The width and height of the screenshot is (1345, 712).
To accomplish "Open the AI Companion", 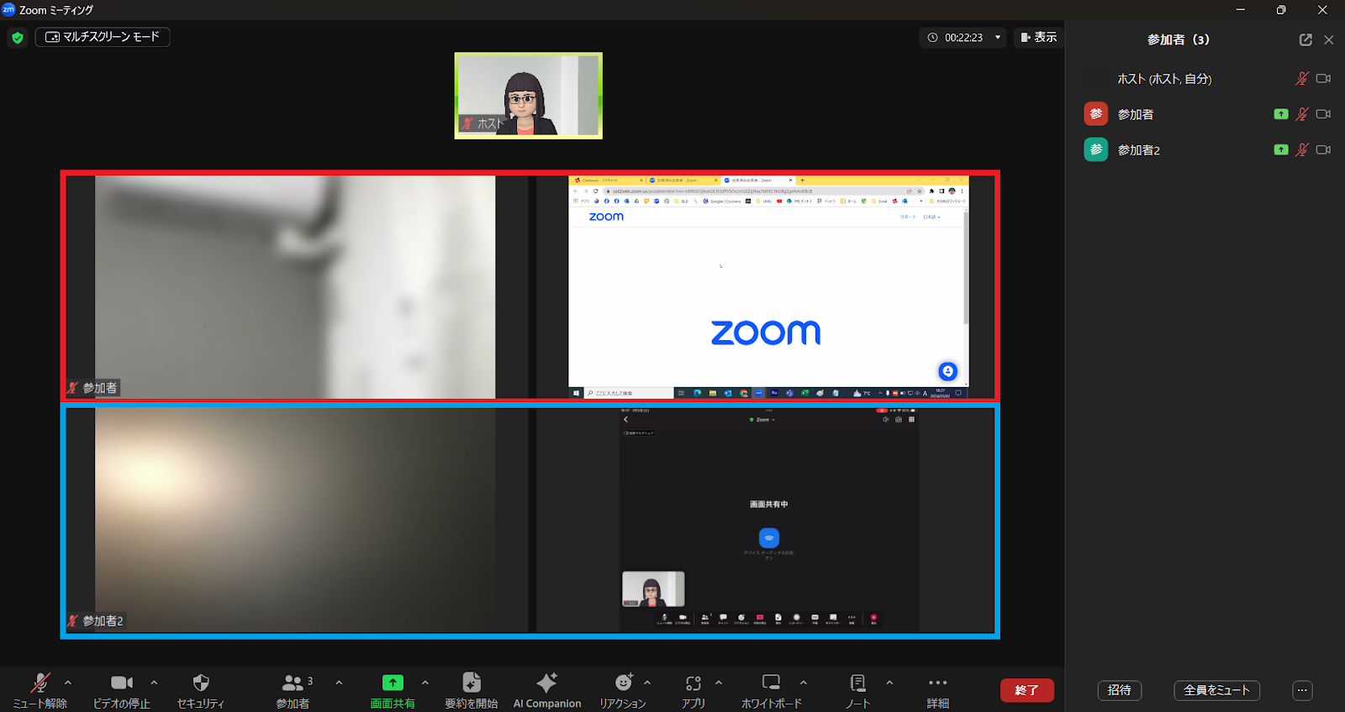I will [547, 690].
